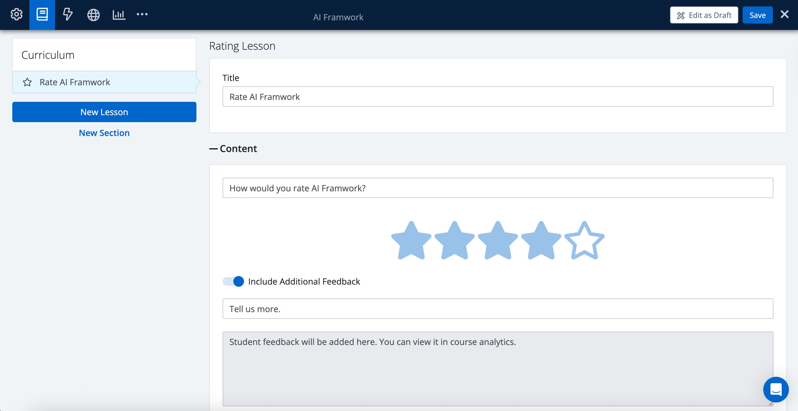Open the bar chart analytics icon
Image resolution: width=798 pixels, height=411 pixels.
pyautogui.click(x=119, y=14)
